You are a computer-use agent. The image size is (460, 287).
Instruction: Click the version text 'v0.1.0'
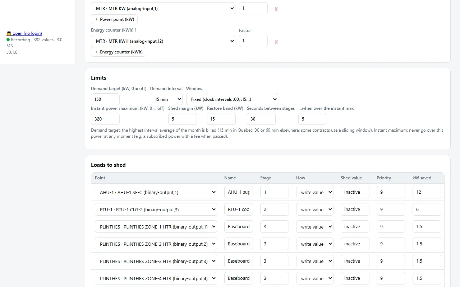[12, 52]
